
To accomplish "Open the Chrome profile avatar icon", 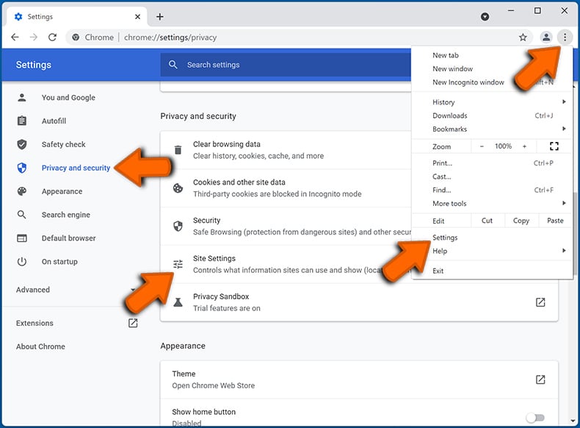I will coord(545,38).
